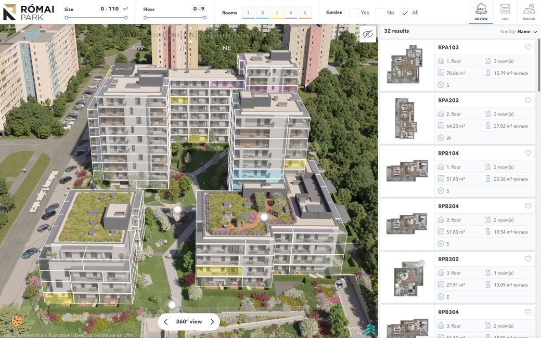Viewport: 541px width, 338px height.
Task: Click the rooftop garden hotspot marker
Action: click(264, 217)
